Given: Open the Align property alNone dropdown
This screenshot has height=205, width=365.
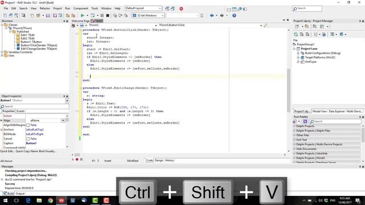Looking at the screenshot, I should pyautogui.click(x=63, y=121).
